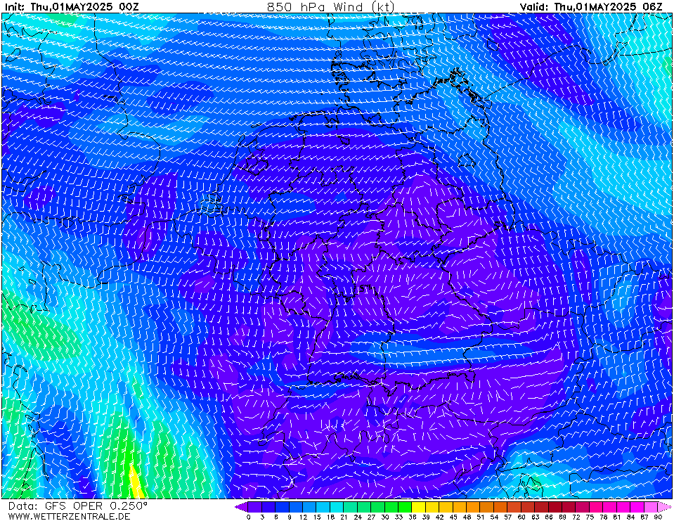Screen dimensions: 674x521
Task: Select the yellow swatch between 36 and 39
Action: (419, 507)
